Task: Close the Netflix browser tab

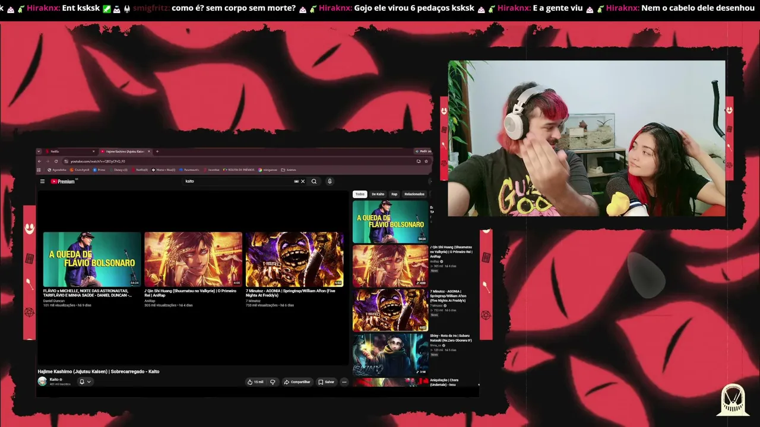Action: click(x=94, y=152)
